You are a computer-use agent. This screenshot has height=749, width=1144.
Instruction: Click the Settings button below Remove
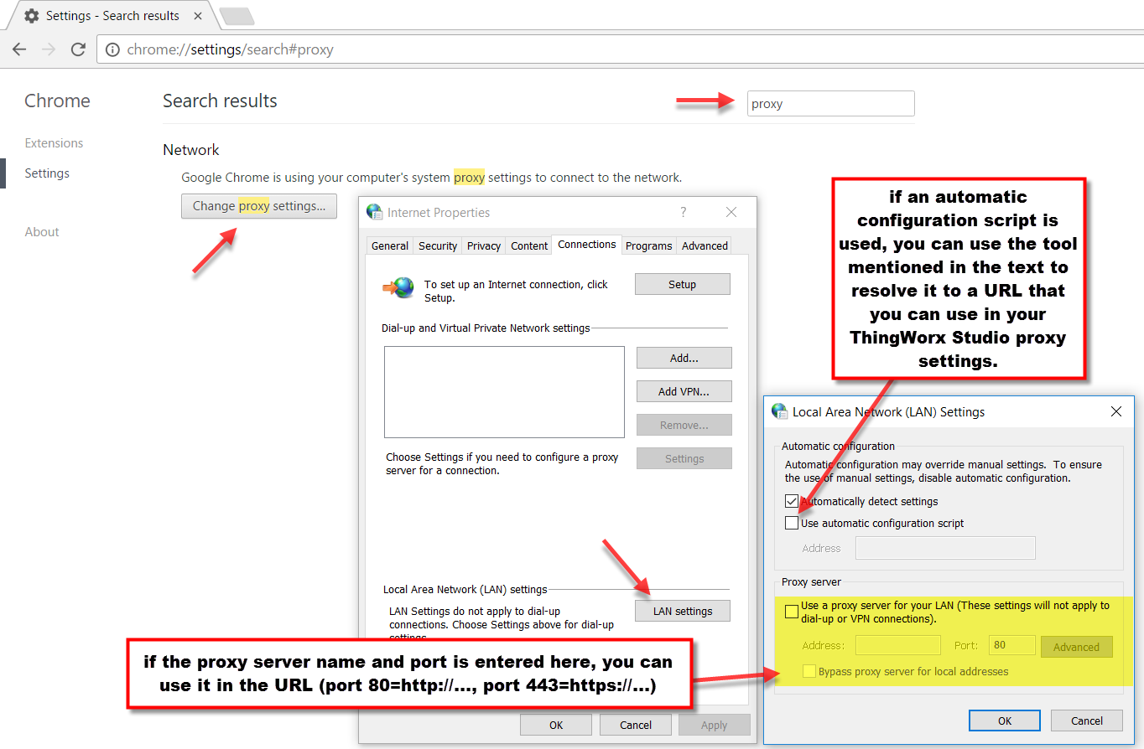tap(684, 458)
